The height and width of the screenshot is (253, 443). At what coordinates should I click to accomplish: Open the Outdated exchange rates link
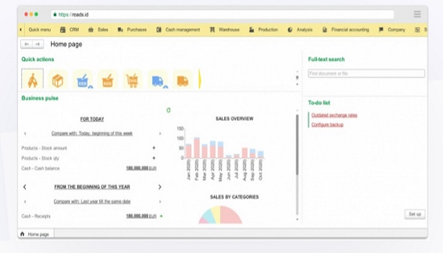coord(334,115)
